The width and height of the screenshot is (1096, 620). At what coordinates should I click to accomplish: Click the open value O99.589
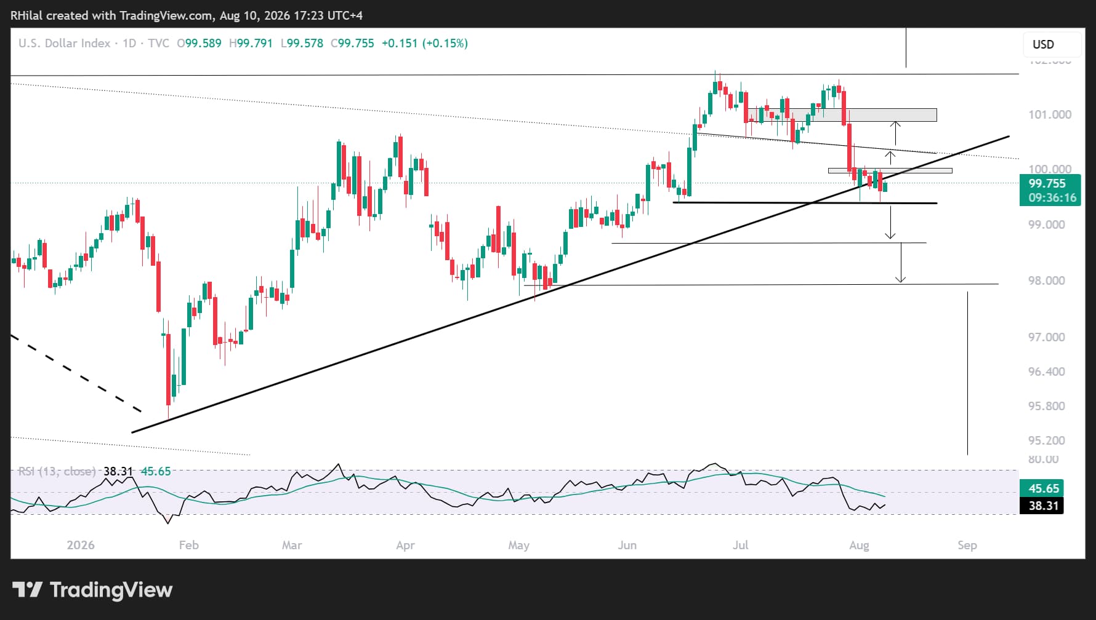(x=199, y=43)
